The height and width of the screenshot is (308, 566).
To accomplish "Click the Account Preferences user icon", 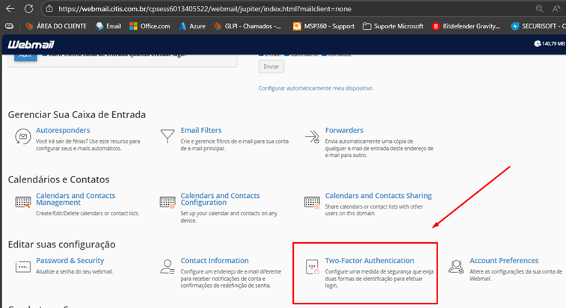I will click(455, 267).
